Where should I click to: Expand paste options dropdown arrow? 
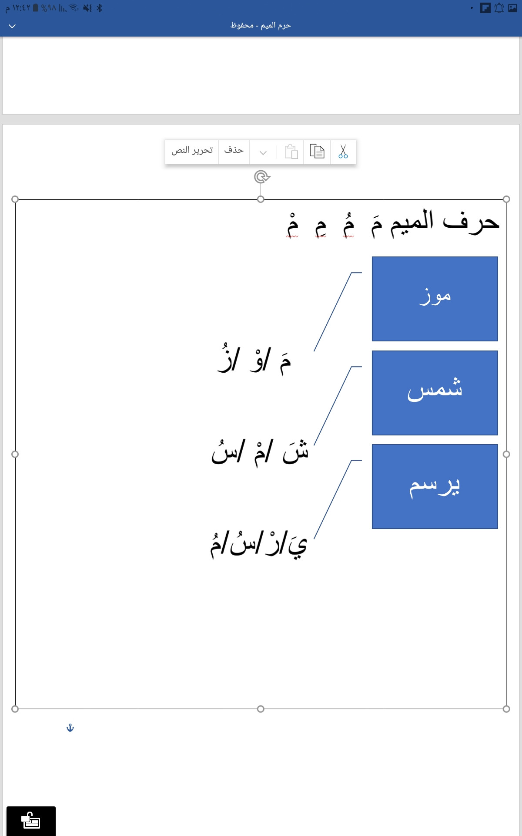263,152
